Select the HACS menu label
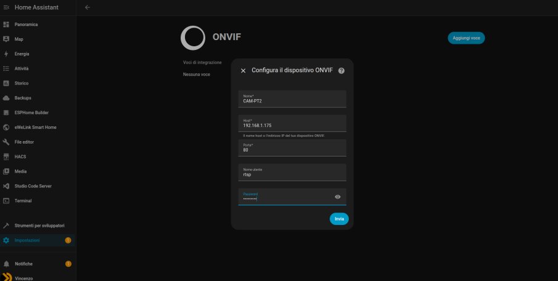558x281 pixels. point(20,157)
